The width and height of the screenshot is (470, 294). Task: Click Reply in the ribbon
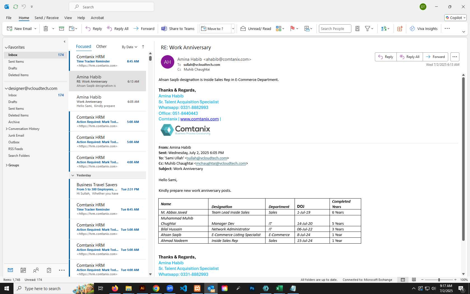(x=94, y=29)
